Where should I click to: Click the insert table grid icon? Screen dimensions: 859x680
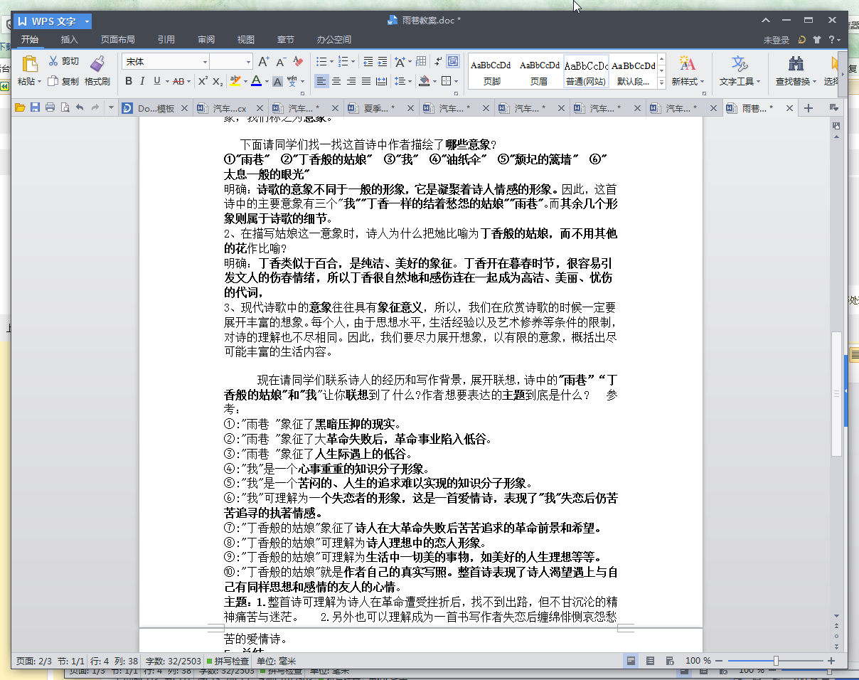(x=421, y=62)
